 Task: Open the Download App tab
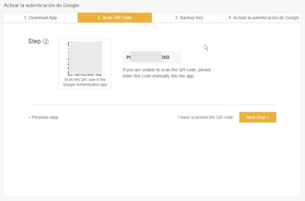click(40, 18)
